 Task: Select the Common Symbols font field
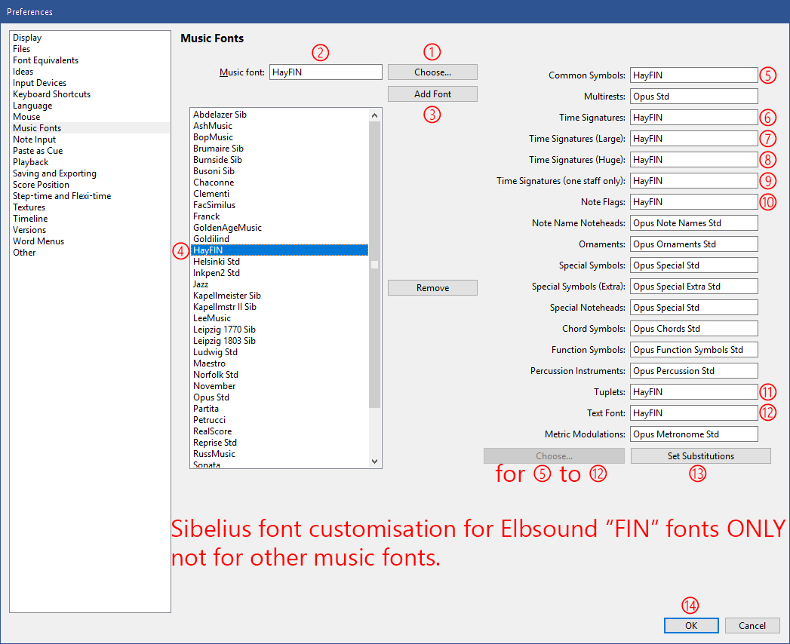pyautogui.click(x=693, y=75)
